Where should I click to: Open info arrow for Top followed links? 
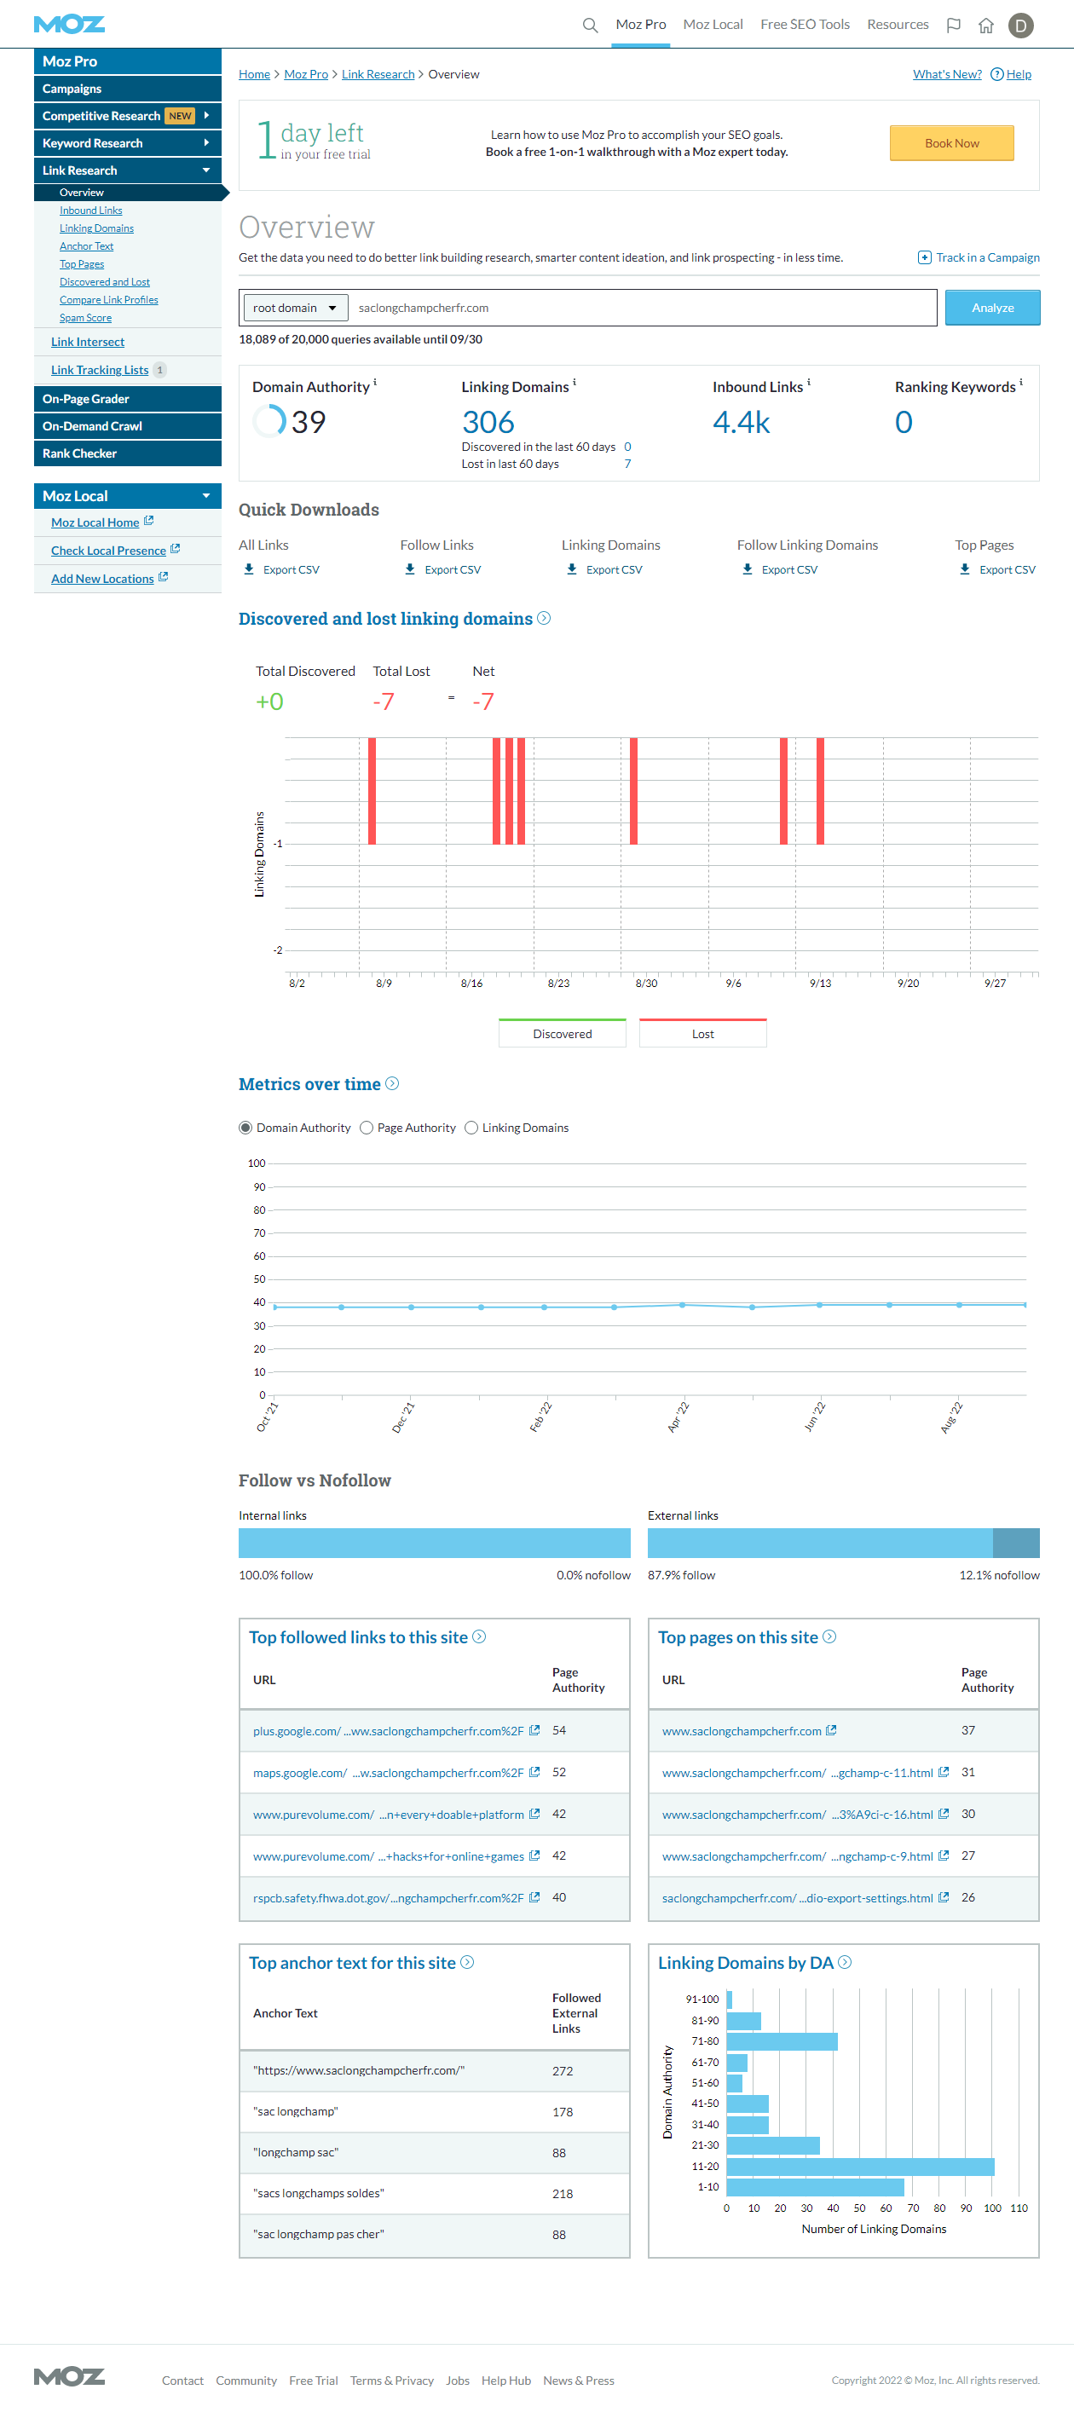(479, 1636)
